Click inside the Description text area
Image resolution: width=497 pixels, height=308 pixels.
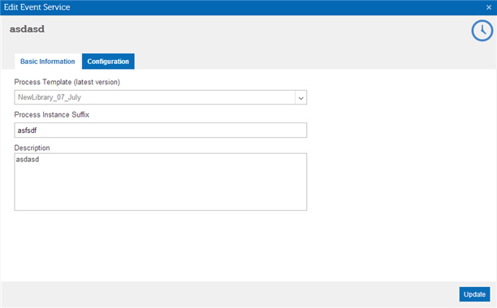160,182
